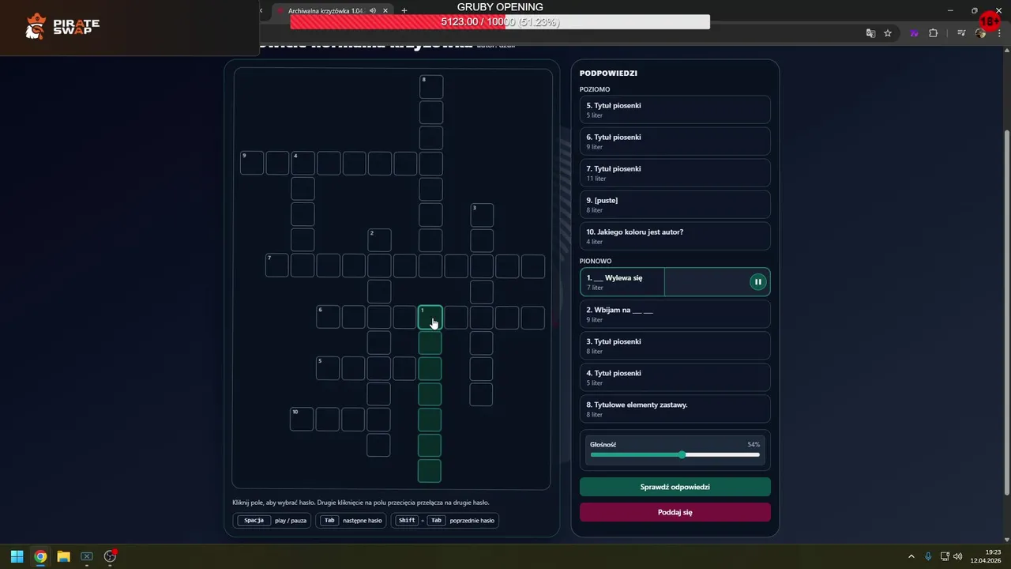Click the Pirate Swap logo
Viewport: 1011px width, 569px height.
point(62,27)
